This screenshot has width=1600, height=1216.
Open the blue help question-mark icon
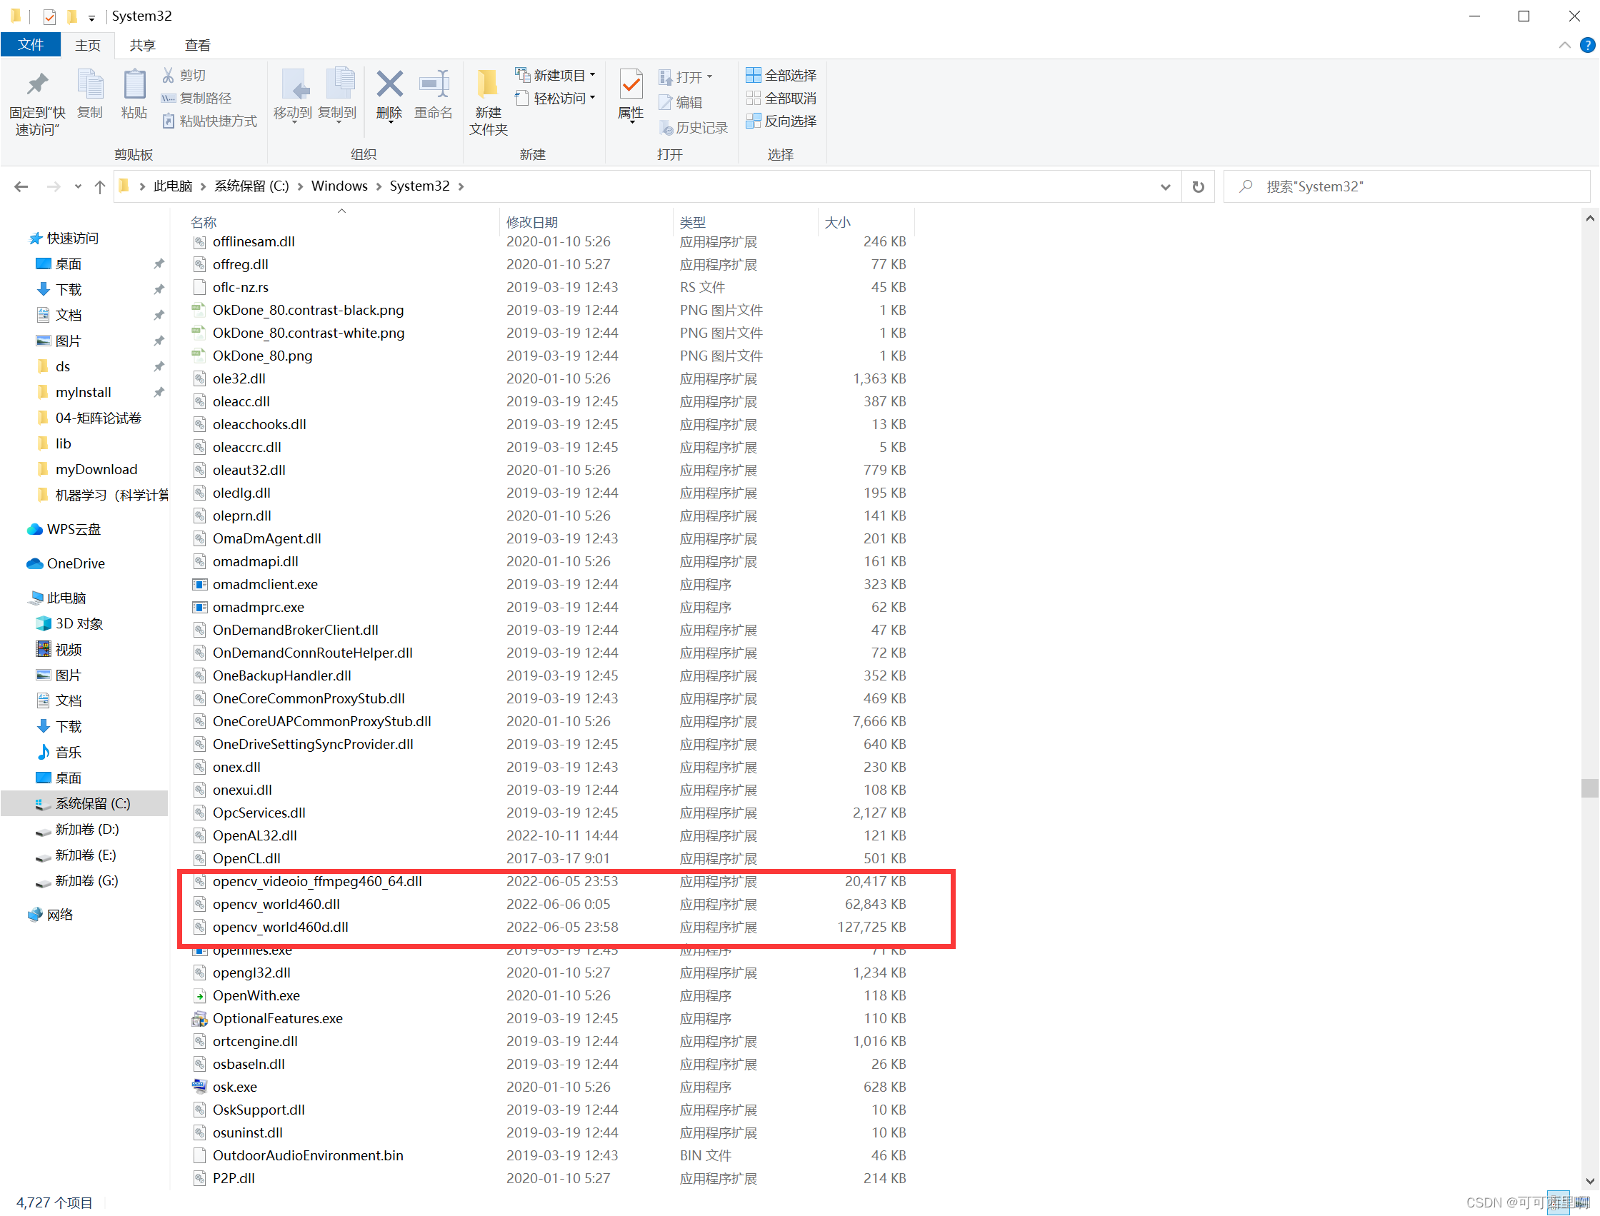(x=1587, y=46)
